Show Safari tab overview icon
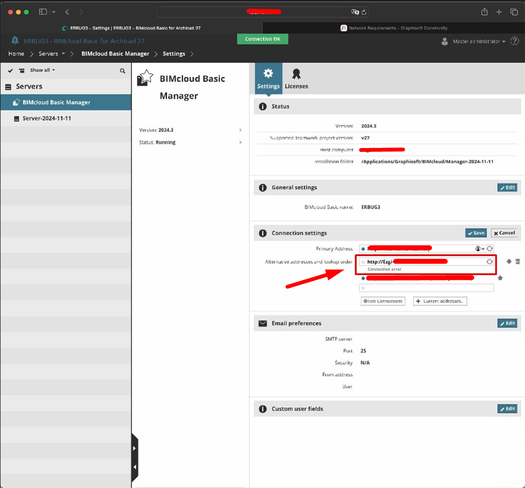525x488 pixels. (x=514, y=12)
